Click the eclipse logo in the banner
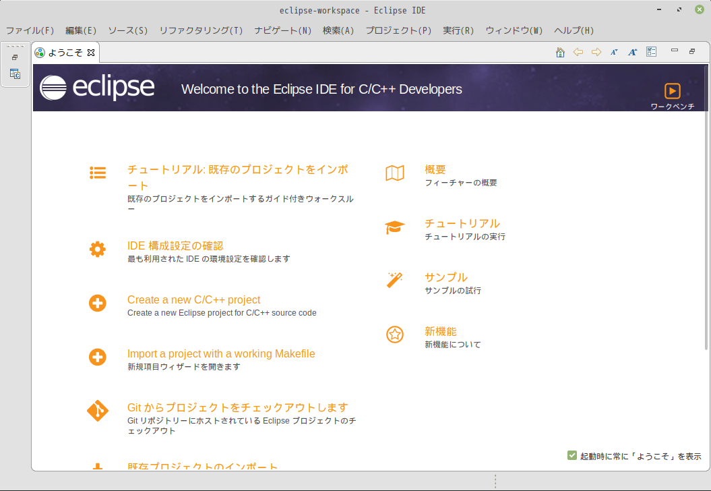This screenshot has width=711, height=491. [97, 88]
